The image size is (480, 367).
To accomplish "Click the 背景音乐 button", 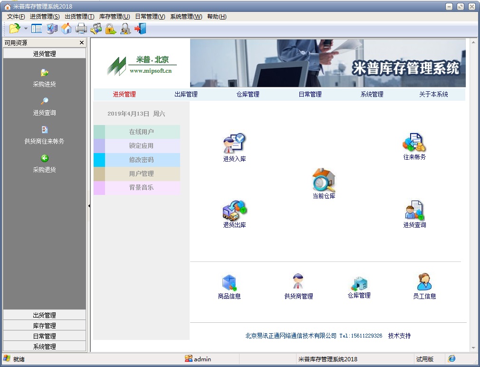I will (x=137, y=188).
